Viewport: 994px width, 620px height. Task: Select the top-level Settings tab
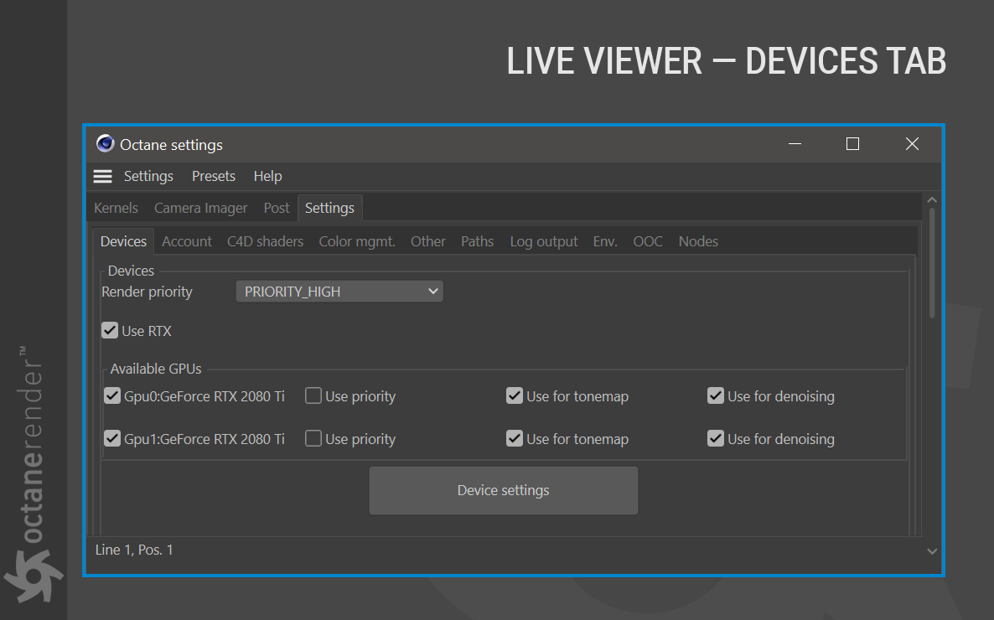[x=329, y=208]
